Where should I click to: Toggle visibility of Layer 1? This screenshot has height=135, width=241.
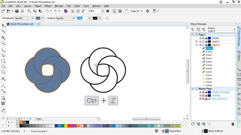pos(200,45)
